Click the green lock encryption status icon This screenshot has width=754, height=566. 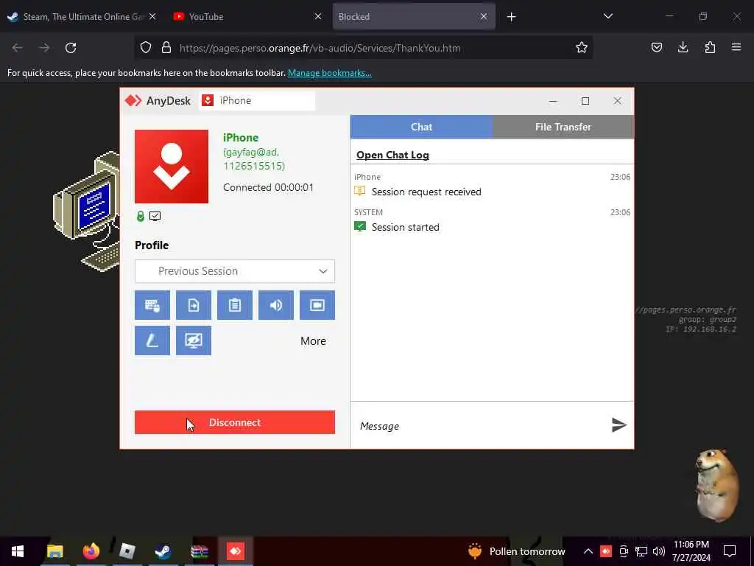[141, 216]
